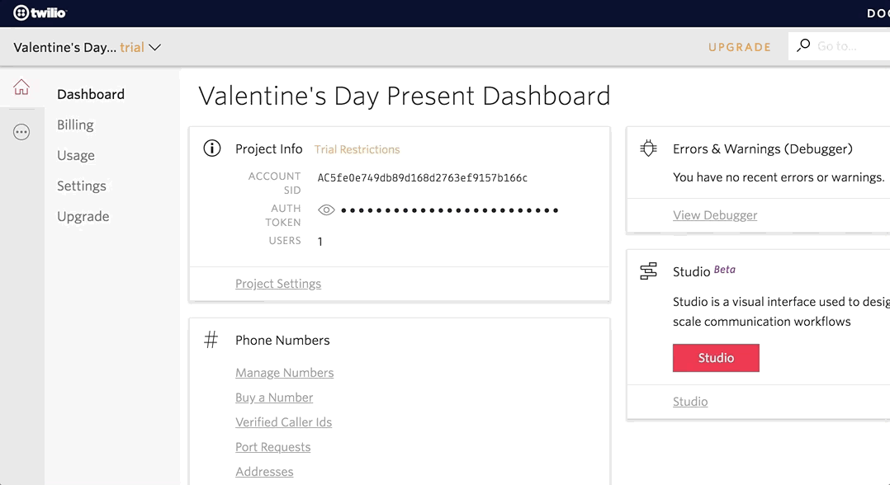This screenshot has width=890, height=485.
Task: Open Port Requests link
Action: [x=273, y=447]
